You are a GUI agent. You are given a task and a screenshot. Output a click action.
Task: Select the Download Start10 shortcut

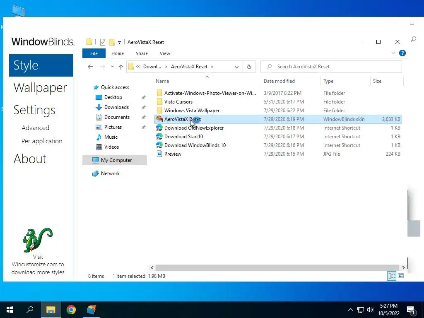click(183, 137)
